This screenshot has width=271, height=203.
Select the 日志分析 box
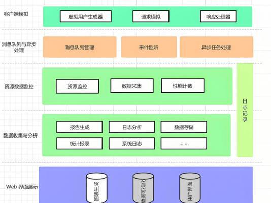pyautogui.click(x=132, y=127)
